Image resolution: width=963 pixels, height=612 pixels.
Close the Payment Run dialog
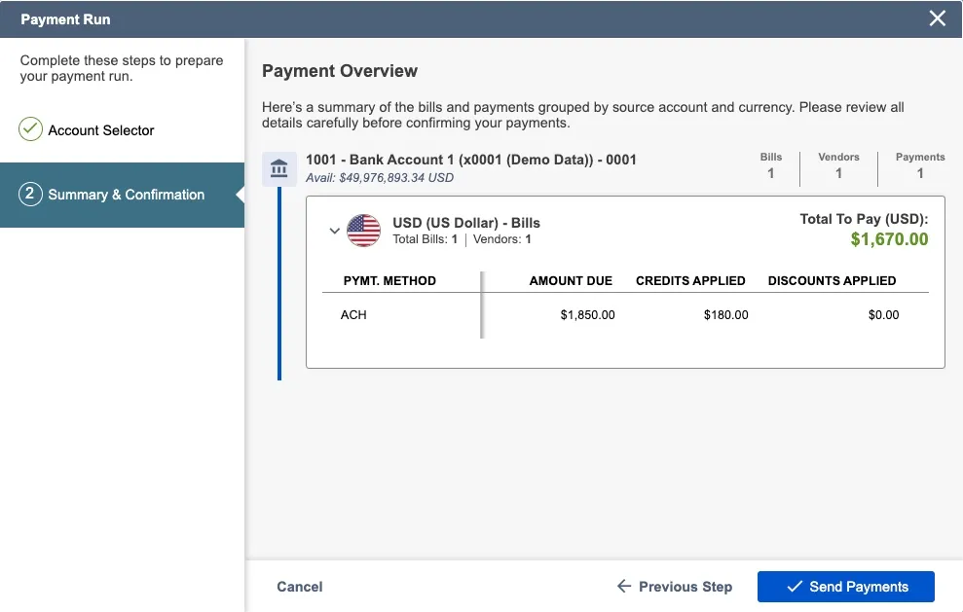(938, 18)
